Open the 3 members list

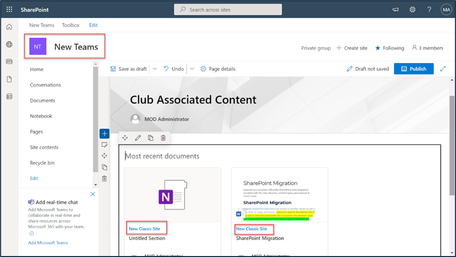tap(428, 48)
